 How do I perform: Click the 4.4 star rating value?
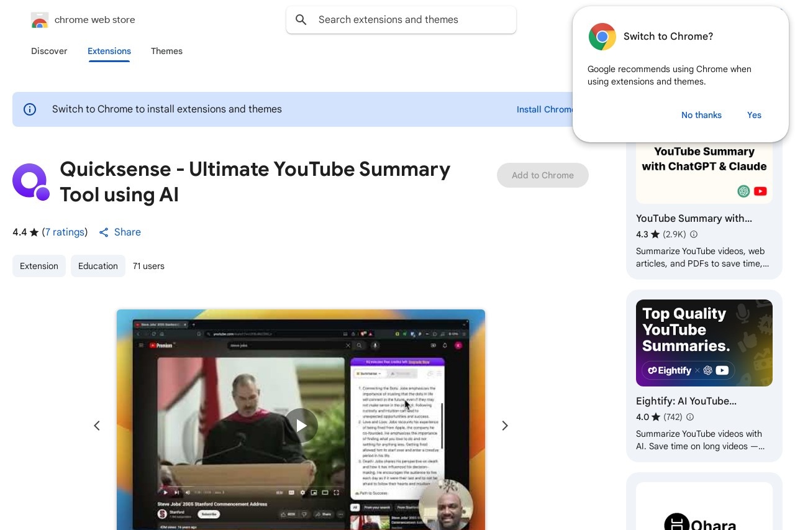[20, 232]
